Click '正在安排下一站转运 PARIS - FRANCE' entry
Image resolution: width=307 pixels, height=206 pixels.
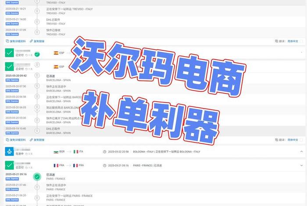point(69,195)
